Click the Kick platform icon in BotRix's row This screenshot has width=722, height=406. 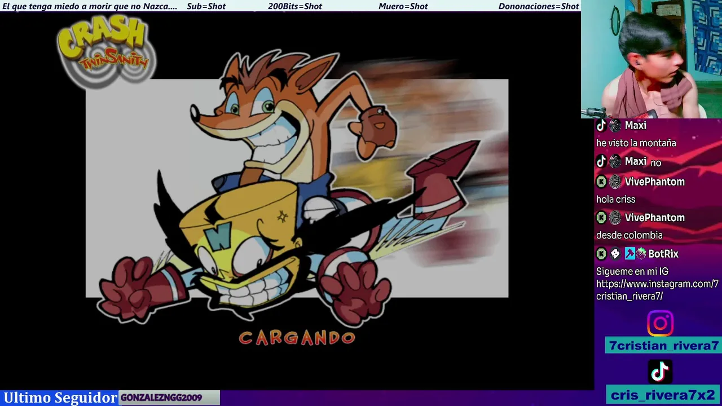(601, 254)
